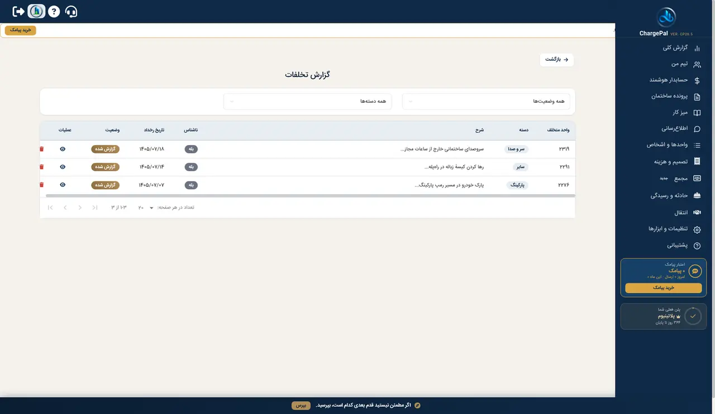This screenshot has width=715, height=414.
Task: Open the headset support icon in the top bar
Action: pyautogui.click(x=71, y=11)
